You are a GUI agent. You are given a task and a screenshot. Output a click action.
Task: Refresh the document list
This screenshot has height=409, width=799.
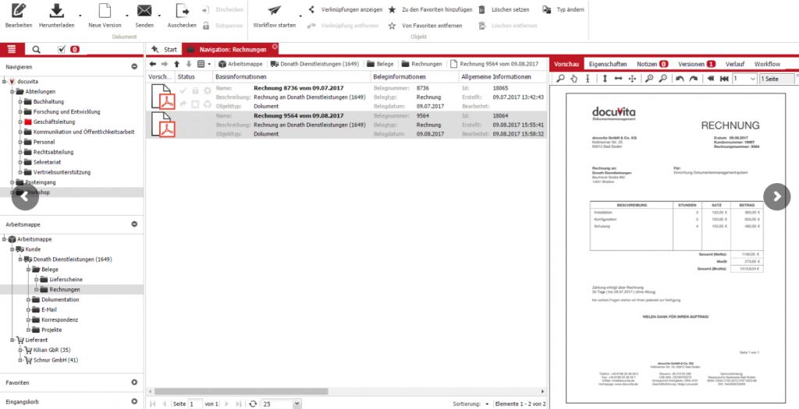(x=252, y=404)
